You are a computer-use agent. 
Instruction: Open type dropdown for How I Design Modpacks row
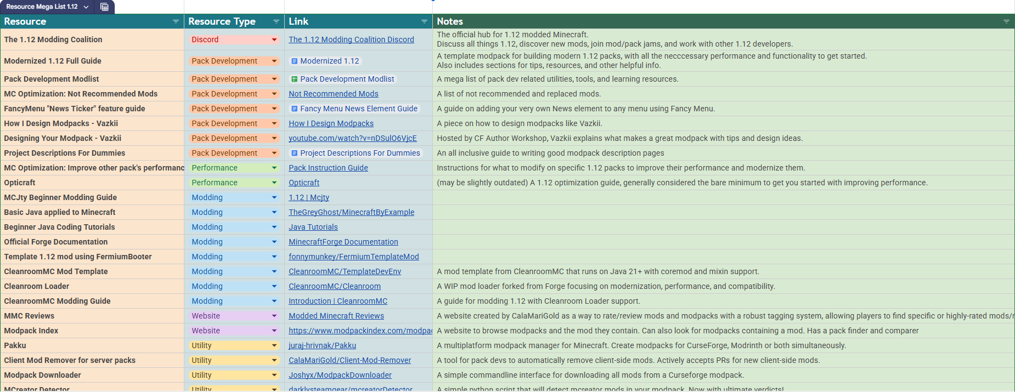(x=274, y=123)
